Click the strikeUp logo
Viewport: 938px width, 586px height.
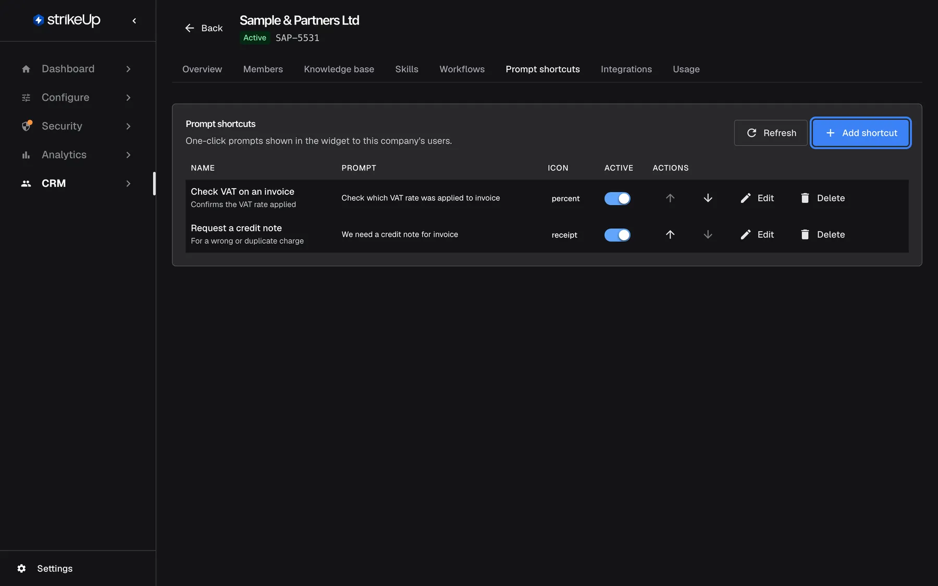[67, 20]
